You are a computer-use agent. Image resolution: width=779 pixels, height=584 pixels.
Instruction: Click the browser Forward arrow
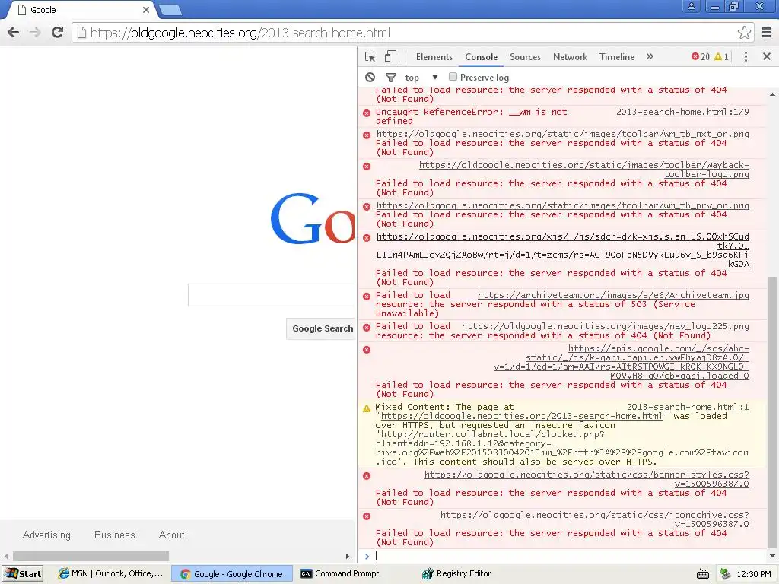click(35, 33)
